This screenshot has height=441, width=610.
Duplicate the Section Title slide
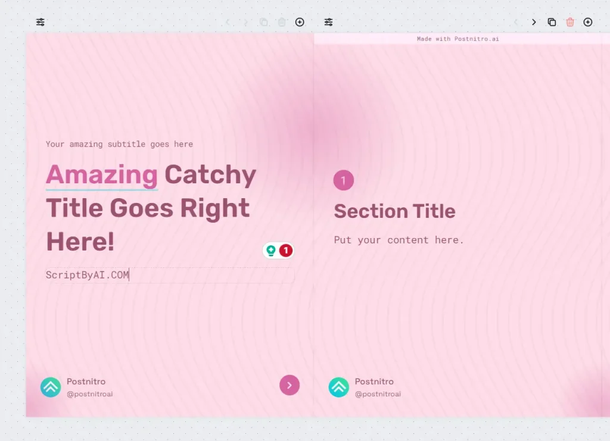pos(551,22)
